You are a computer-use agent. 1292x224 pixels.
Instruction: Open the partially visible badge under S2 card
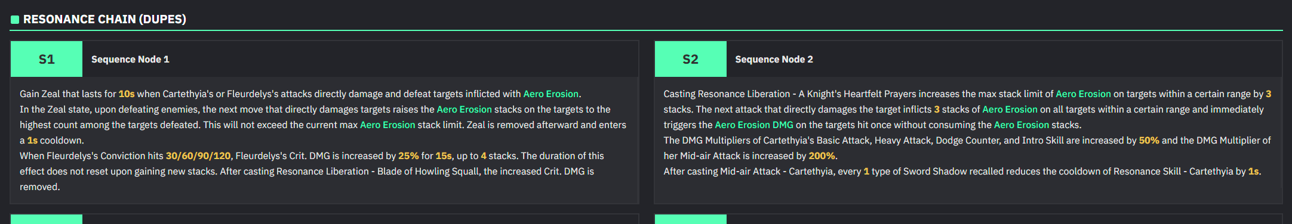click(691, 219)
